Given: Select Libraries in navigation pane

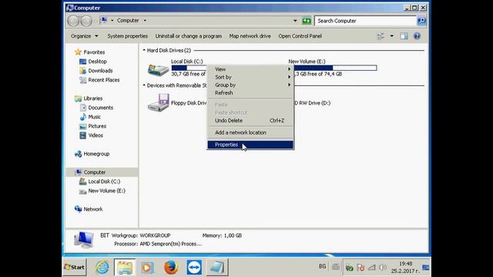Looking at the screenshot, I should [92, 98].
